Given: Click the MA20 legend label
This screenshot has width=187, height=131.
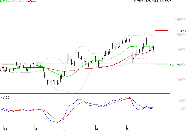Looking at the screenshot, I should coord(4,1).
